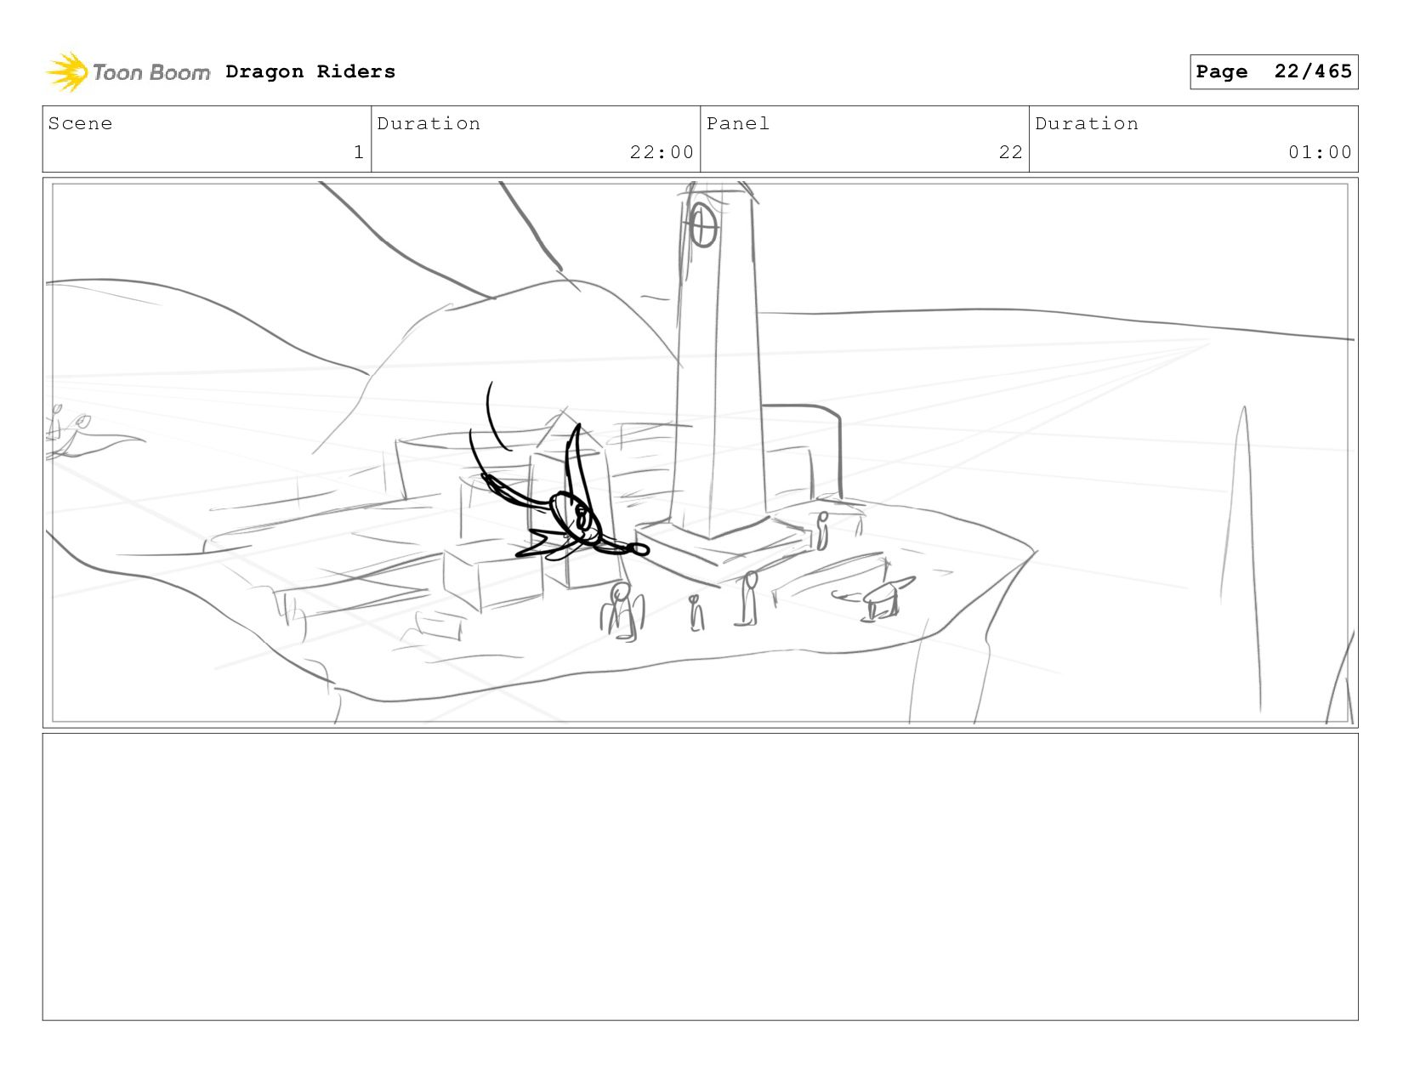Click the 'Page 22/465' box

pyautogui.click(x=1274, y=71)
